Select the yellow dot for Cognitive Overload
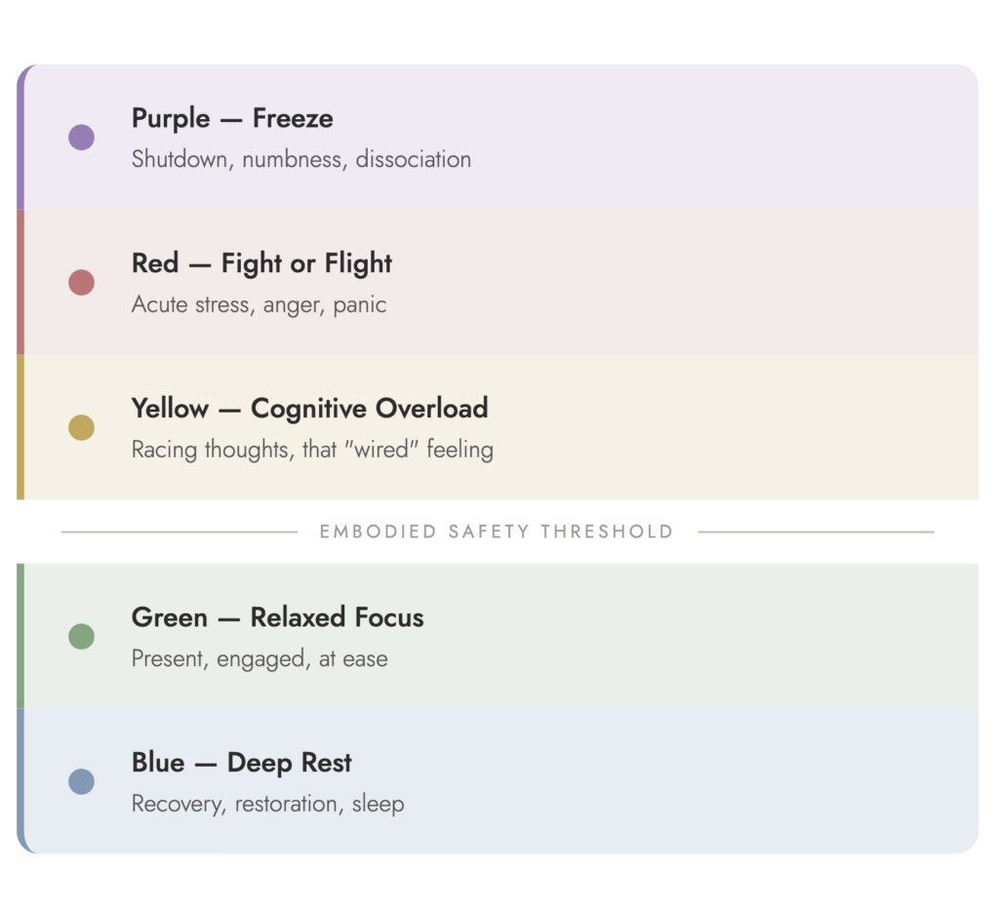The height and width of the screenshot is (911, 999). [x=81, y=427]
